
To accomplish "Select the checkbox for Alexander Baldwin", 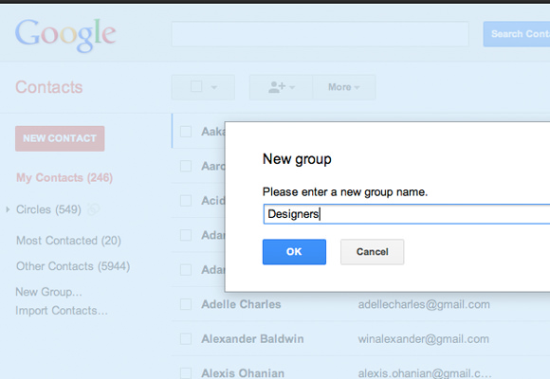I will [x=186, y=339].
